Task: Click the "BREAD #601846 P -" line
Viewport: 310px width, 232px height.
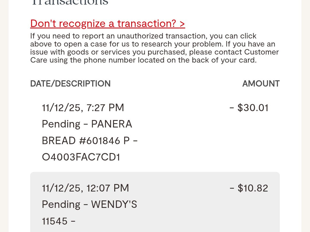Action: (90, 141)
